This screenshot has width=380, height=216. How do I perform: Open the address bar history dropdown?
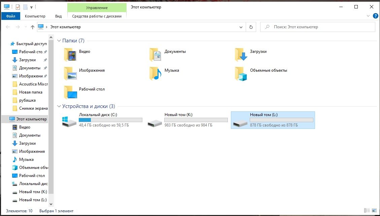(x=241, y=27)
